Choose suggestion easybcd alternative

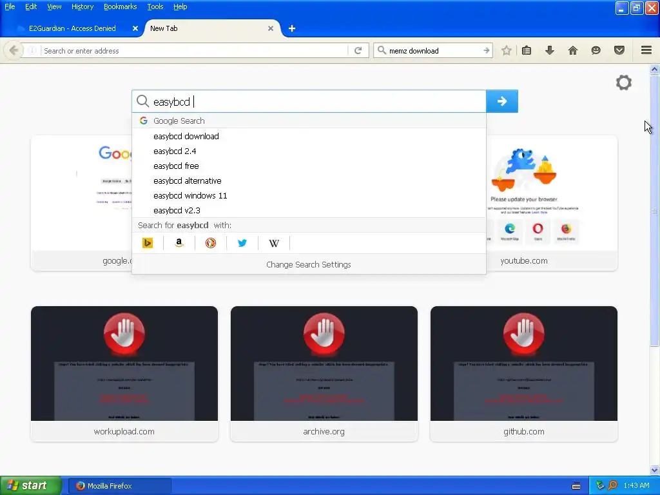[309, 180]
